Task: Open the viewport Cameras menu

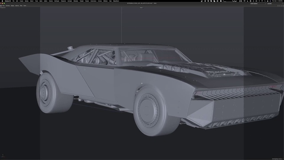Action: pos(8,6)
